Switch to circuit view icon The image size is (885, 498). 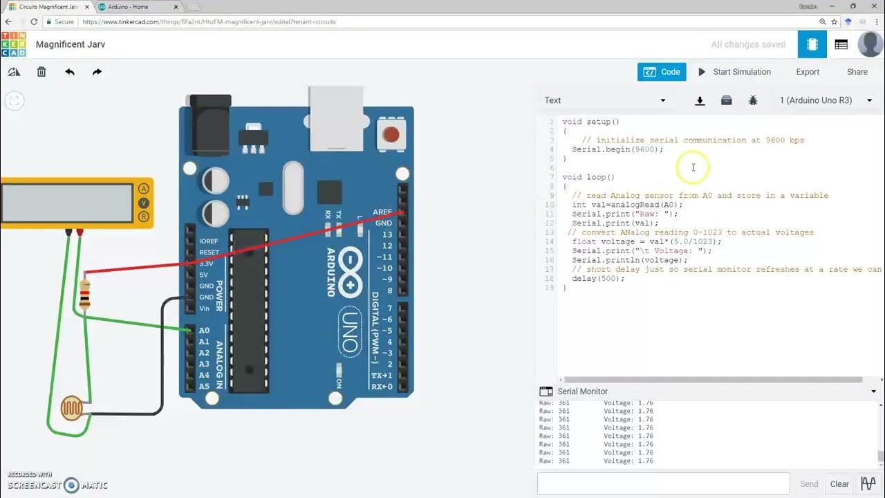812,44
